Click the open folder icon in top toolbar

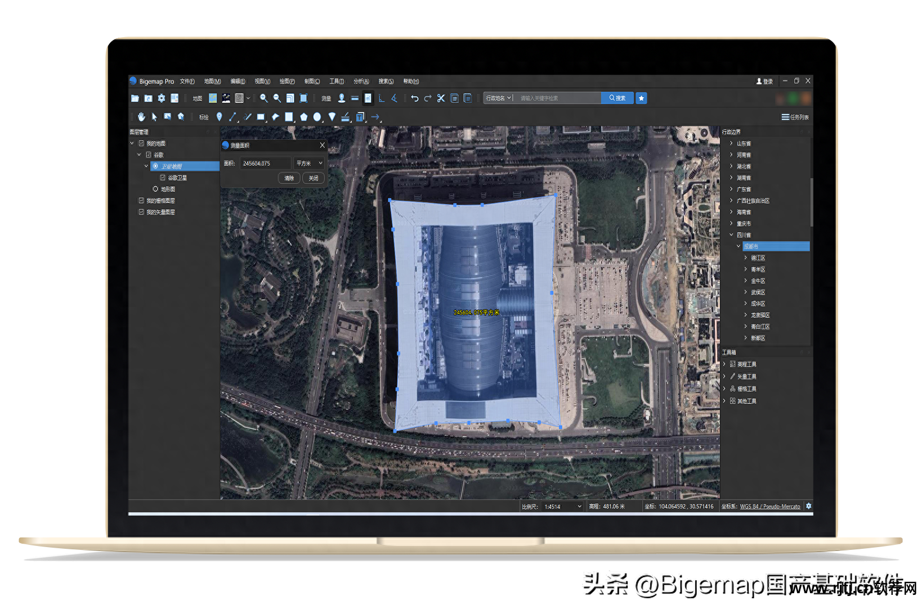click(x=135, y=98)
